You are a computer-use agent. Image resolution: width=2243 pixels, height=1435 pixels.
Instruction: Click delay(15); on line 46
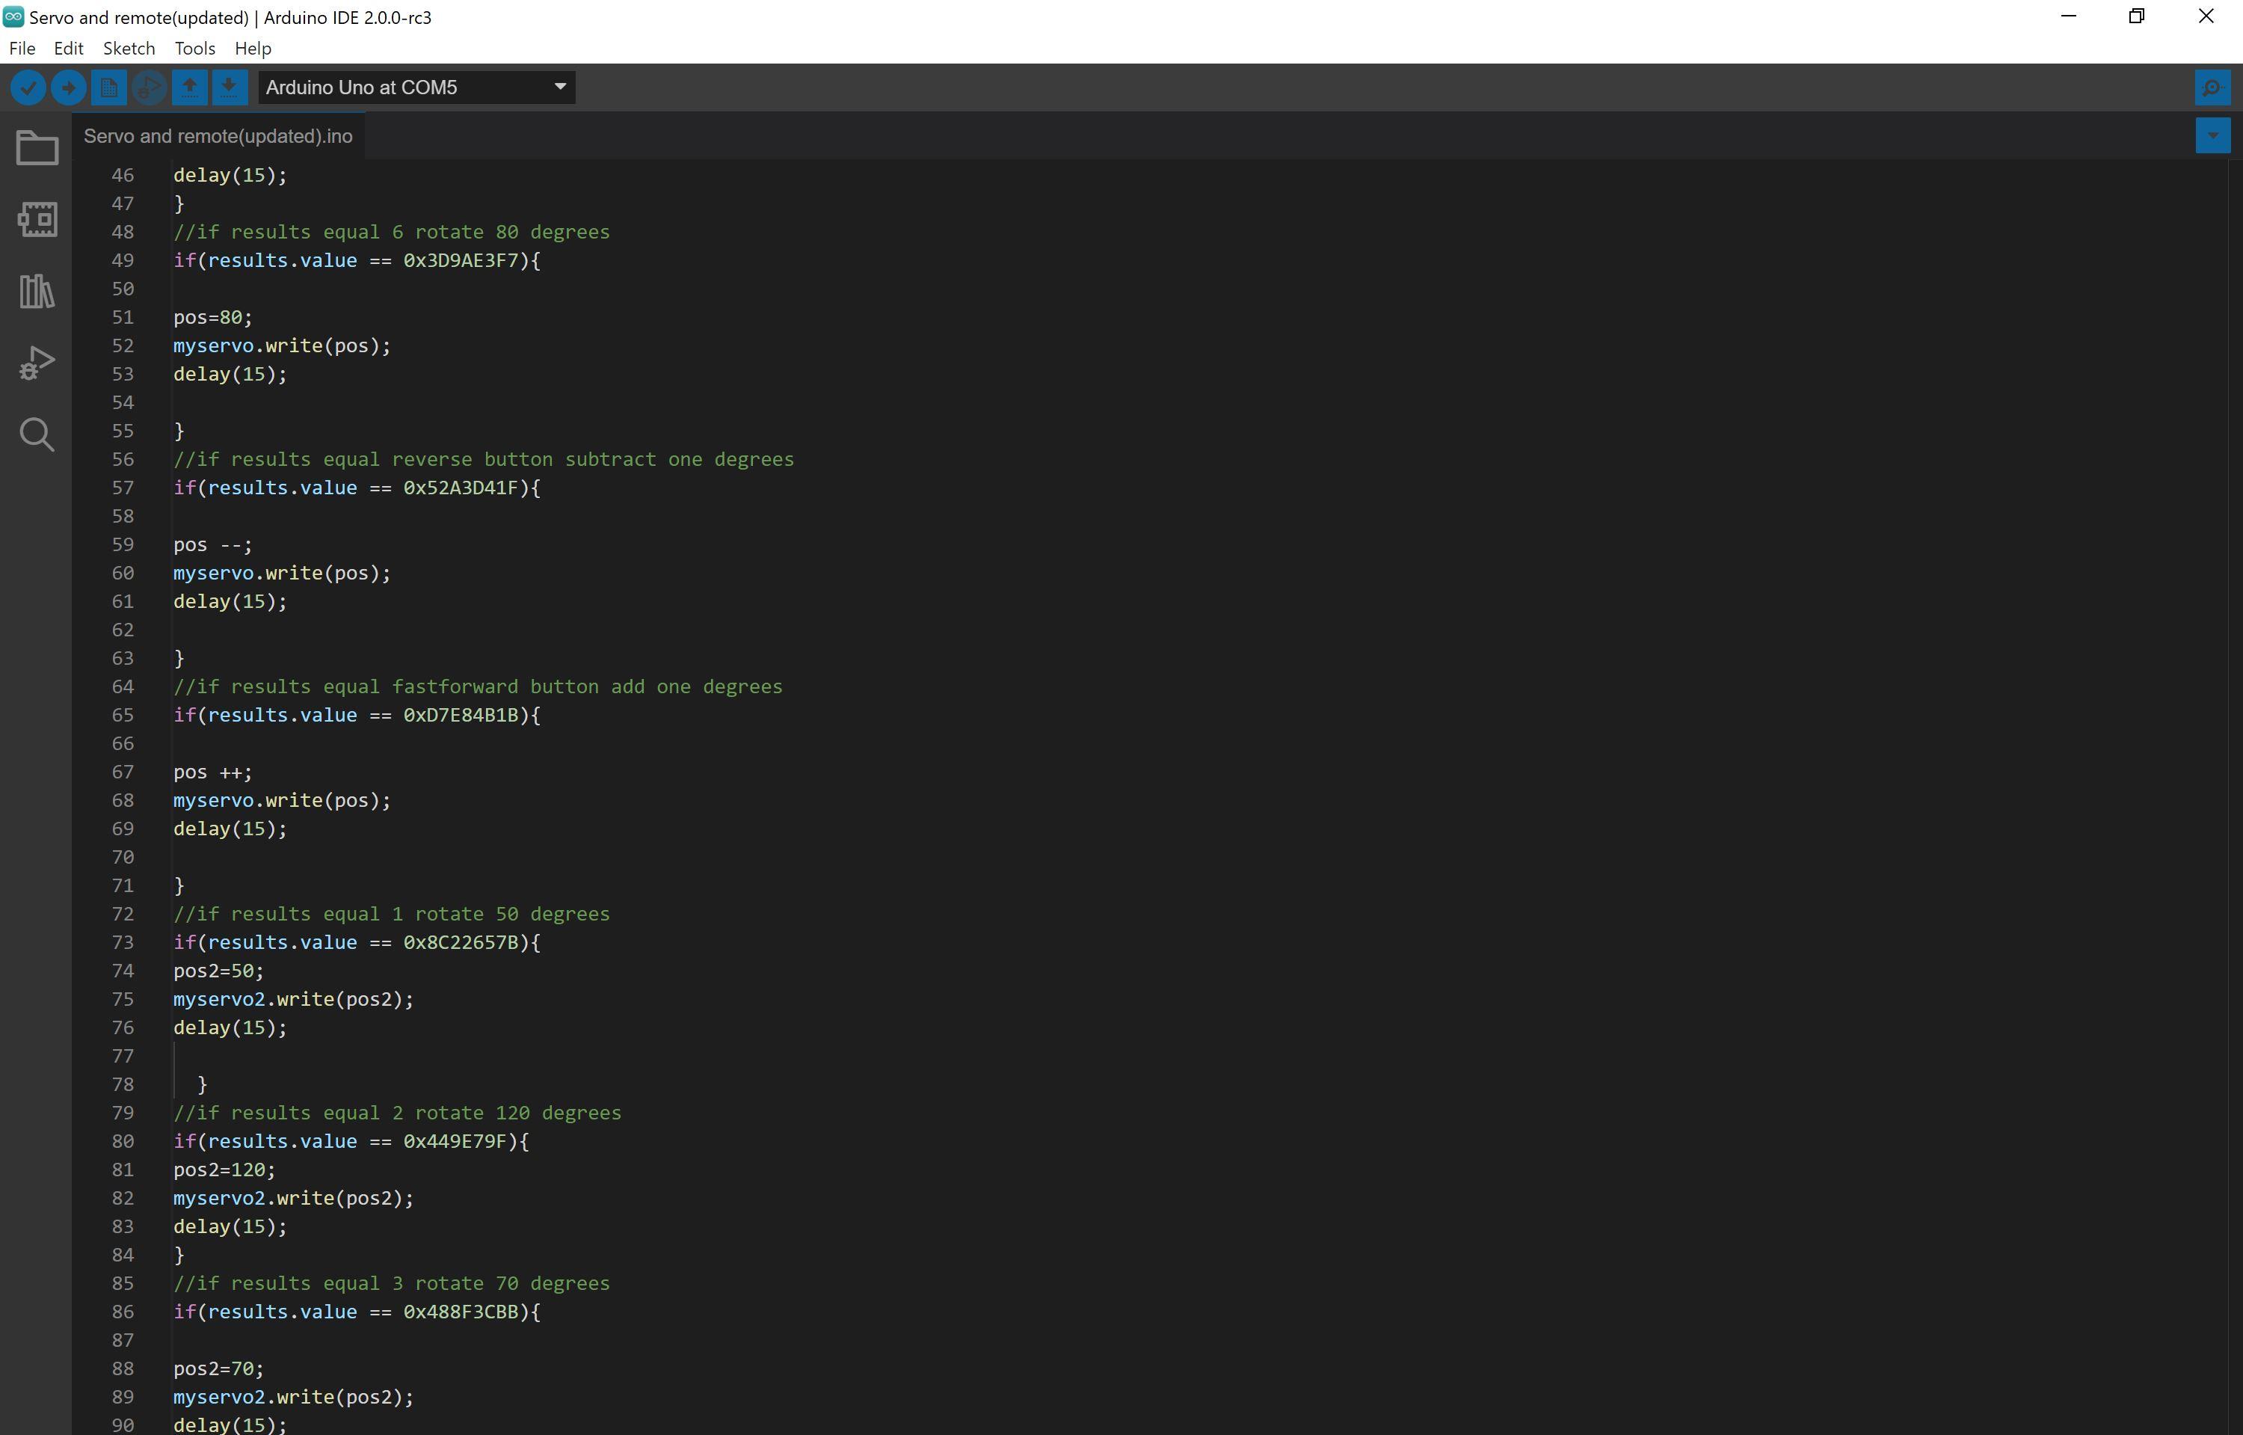[230, 175]
